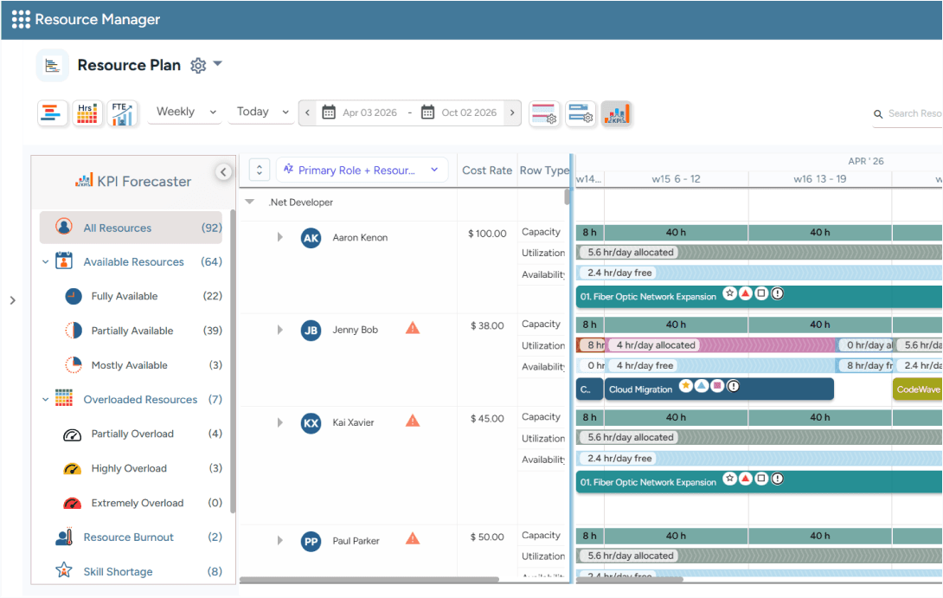Expand dropdown arrow beside Resource Plan gear
Screen dimensions: 943x598
(218, 63)
